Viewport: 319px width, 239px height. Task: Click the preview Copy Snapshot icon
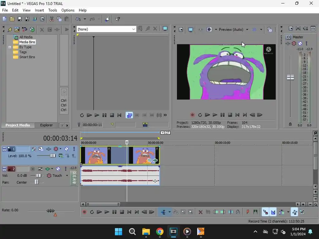[269, 30]
